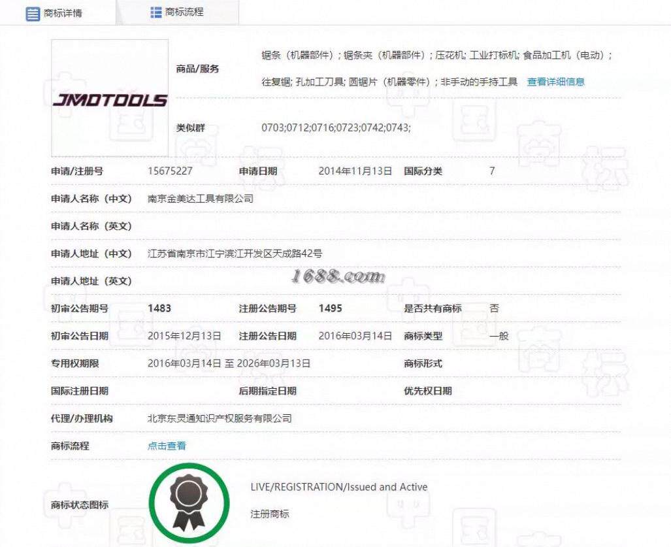Viewport: 671px width, 547px height.
Task: Click the 优先权日期 label
Action: click(428, 391)
